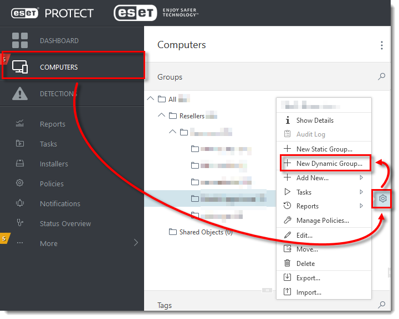Select Audit Log in context menu
The height and width of the screenshot is (319, 399).
point(324,134)
